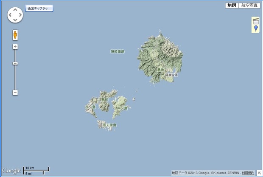The image size is (263, 177).
Task: Zoom out with the minus button
Action: [15, 93]
